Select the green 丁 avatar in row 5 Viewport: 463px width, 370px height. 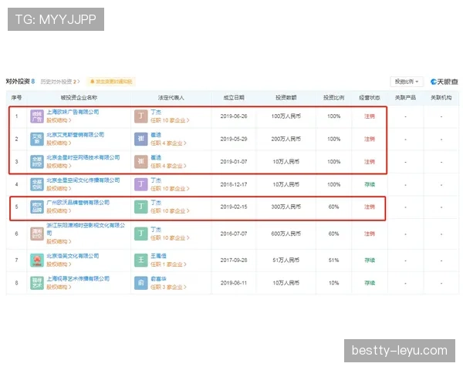tap(141, 207)
